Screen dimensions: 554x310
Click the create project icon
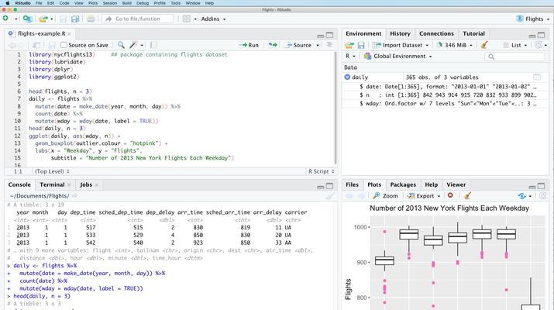click(27, 19)
